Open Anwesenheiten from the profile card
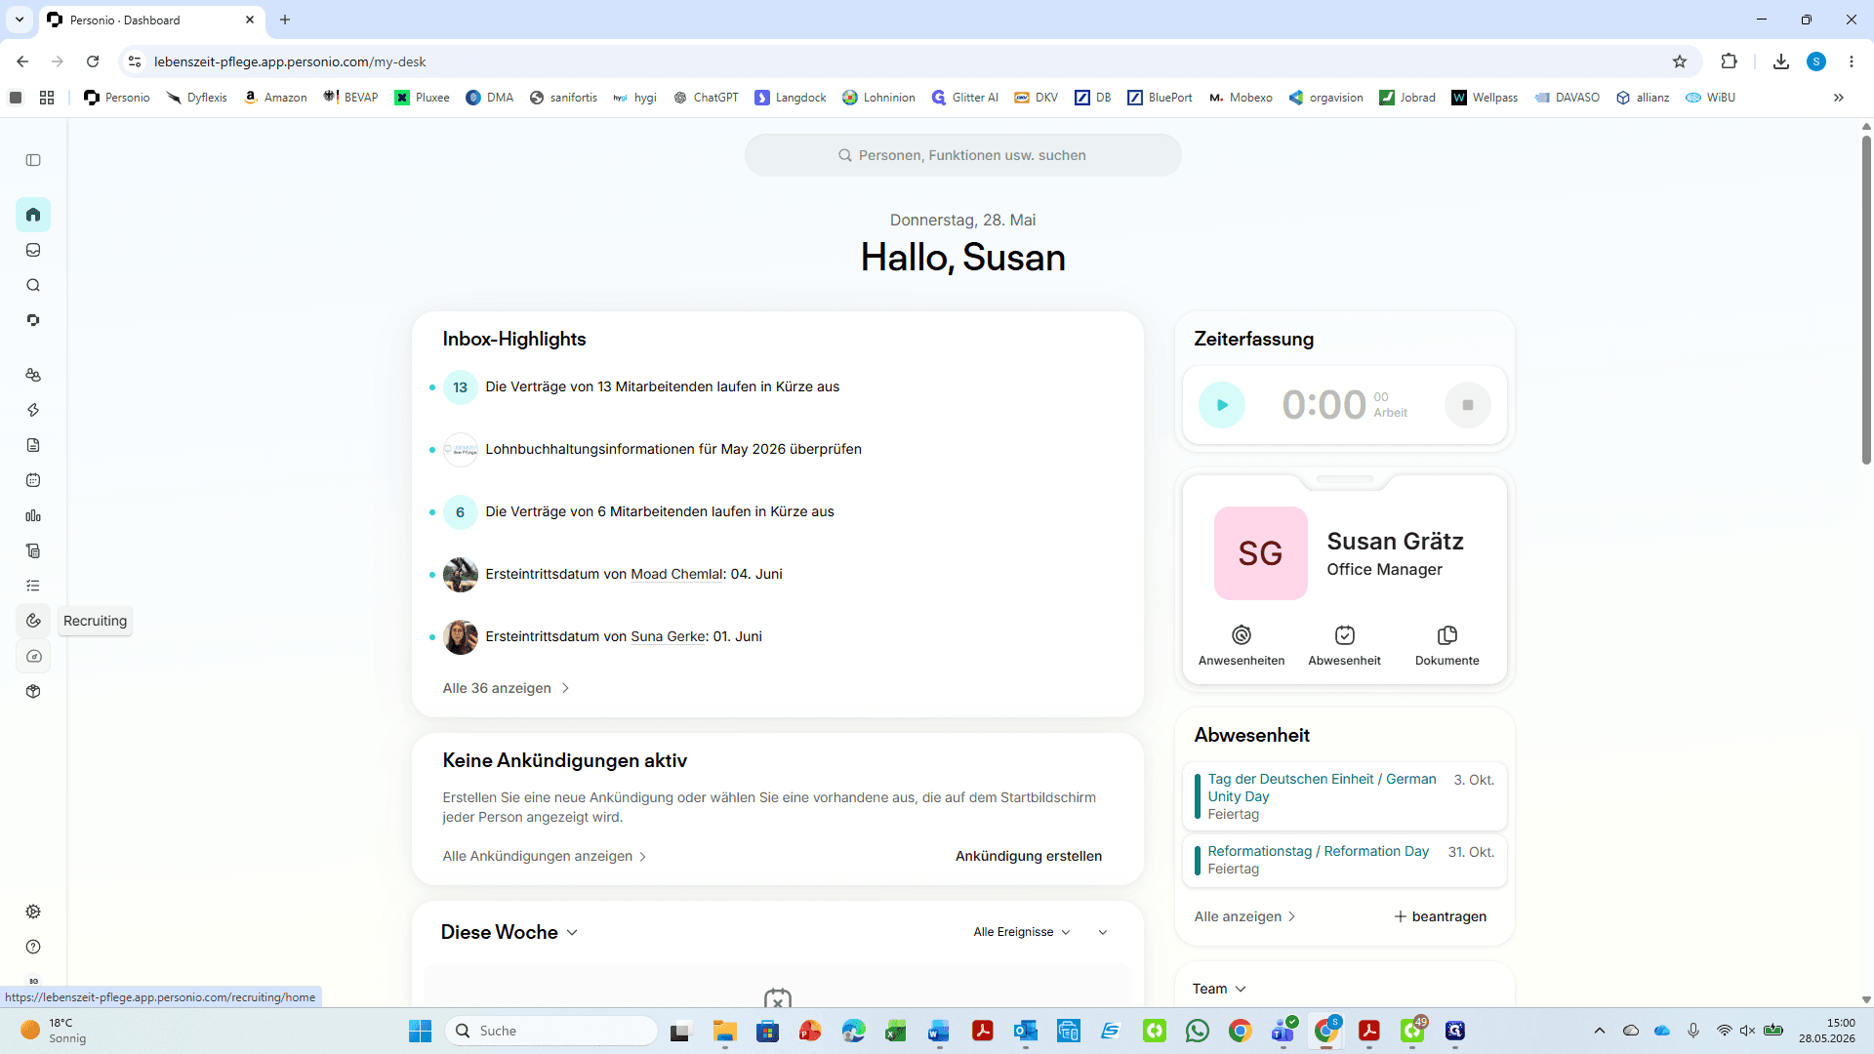 click(x=1242, y=646)
